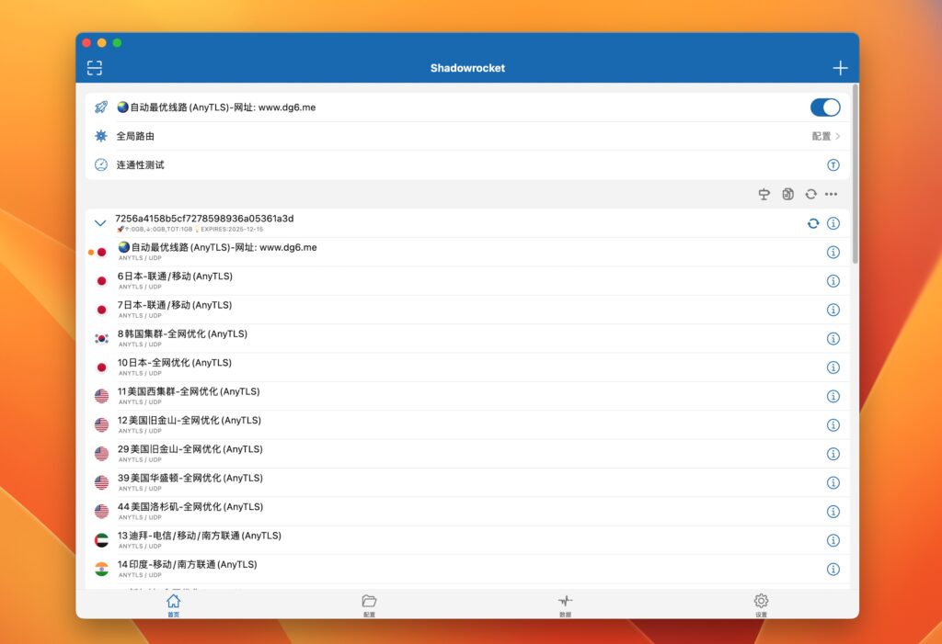
Task: Click the gray refresh subscriptions icon
Action: (810, 194)
